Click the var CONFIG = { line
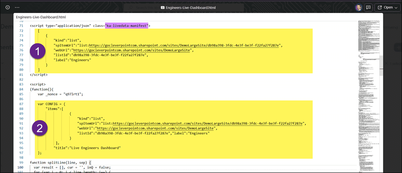This screenshot has height=173, width=402. pyautogui.click(x=51, y=104)
